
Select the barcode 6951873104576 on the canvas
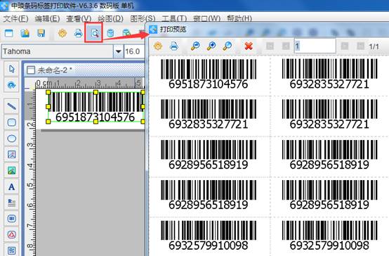coord(95,107)
